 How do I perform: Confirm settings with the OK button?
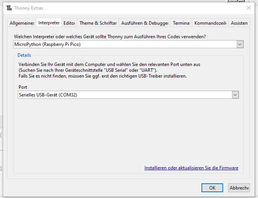pos(212,188)
